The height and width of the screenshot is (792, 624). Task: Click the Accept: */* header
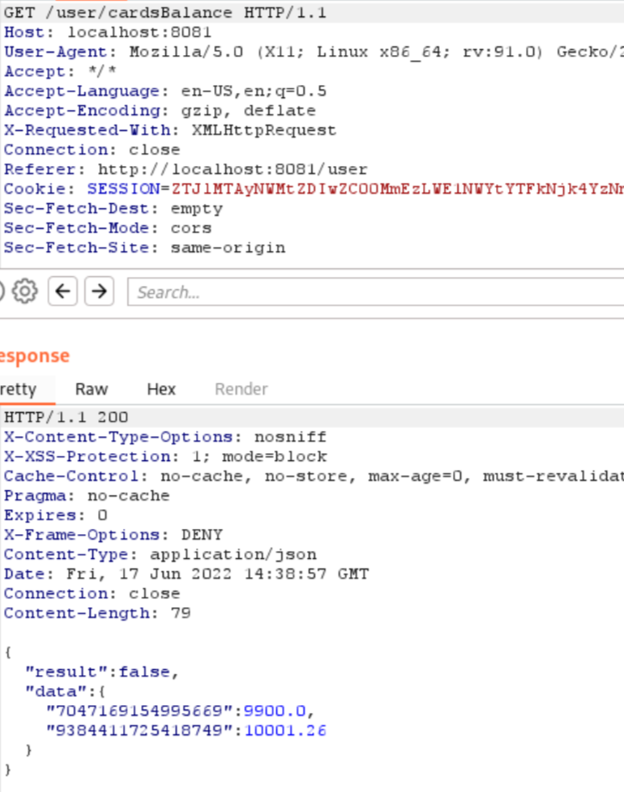pyautogui.click(x=60, y=71)
